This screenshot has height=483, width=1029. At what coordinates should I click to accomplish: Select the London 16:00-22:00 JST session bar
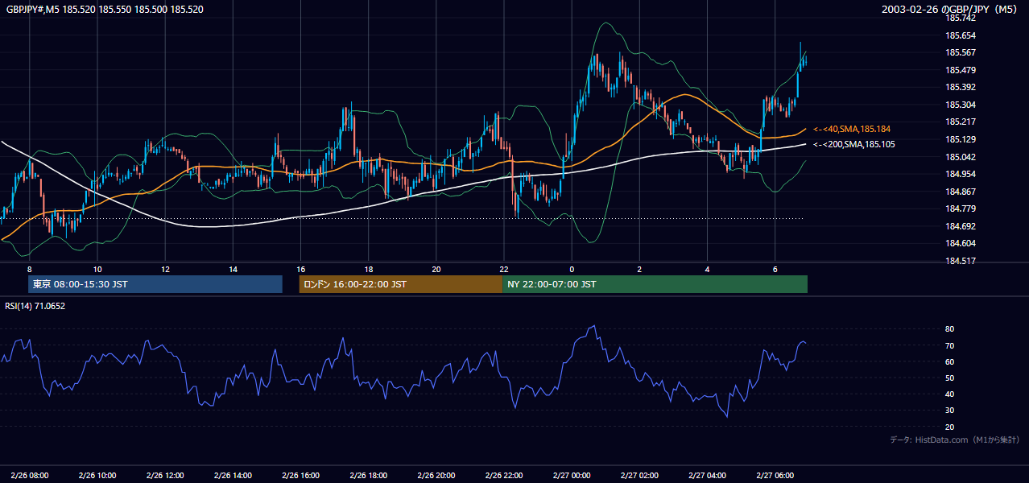tap(400, 284)
